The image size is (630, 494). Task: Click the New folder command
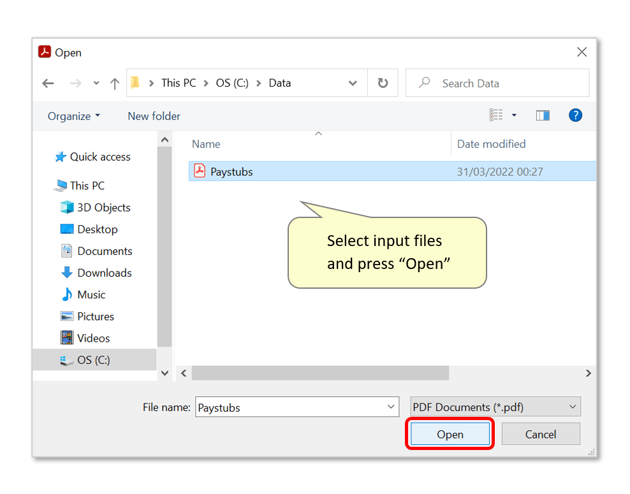(x=154, y=116)
